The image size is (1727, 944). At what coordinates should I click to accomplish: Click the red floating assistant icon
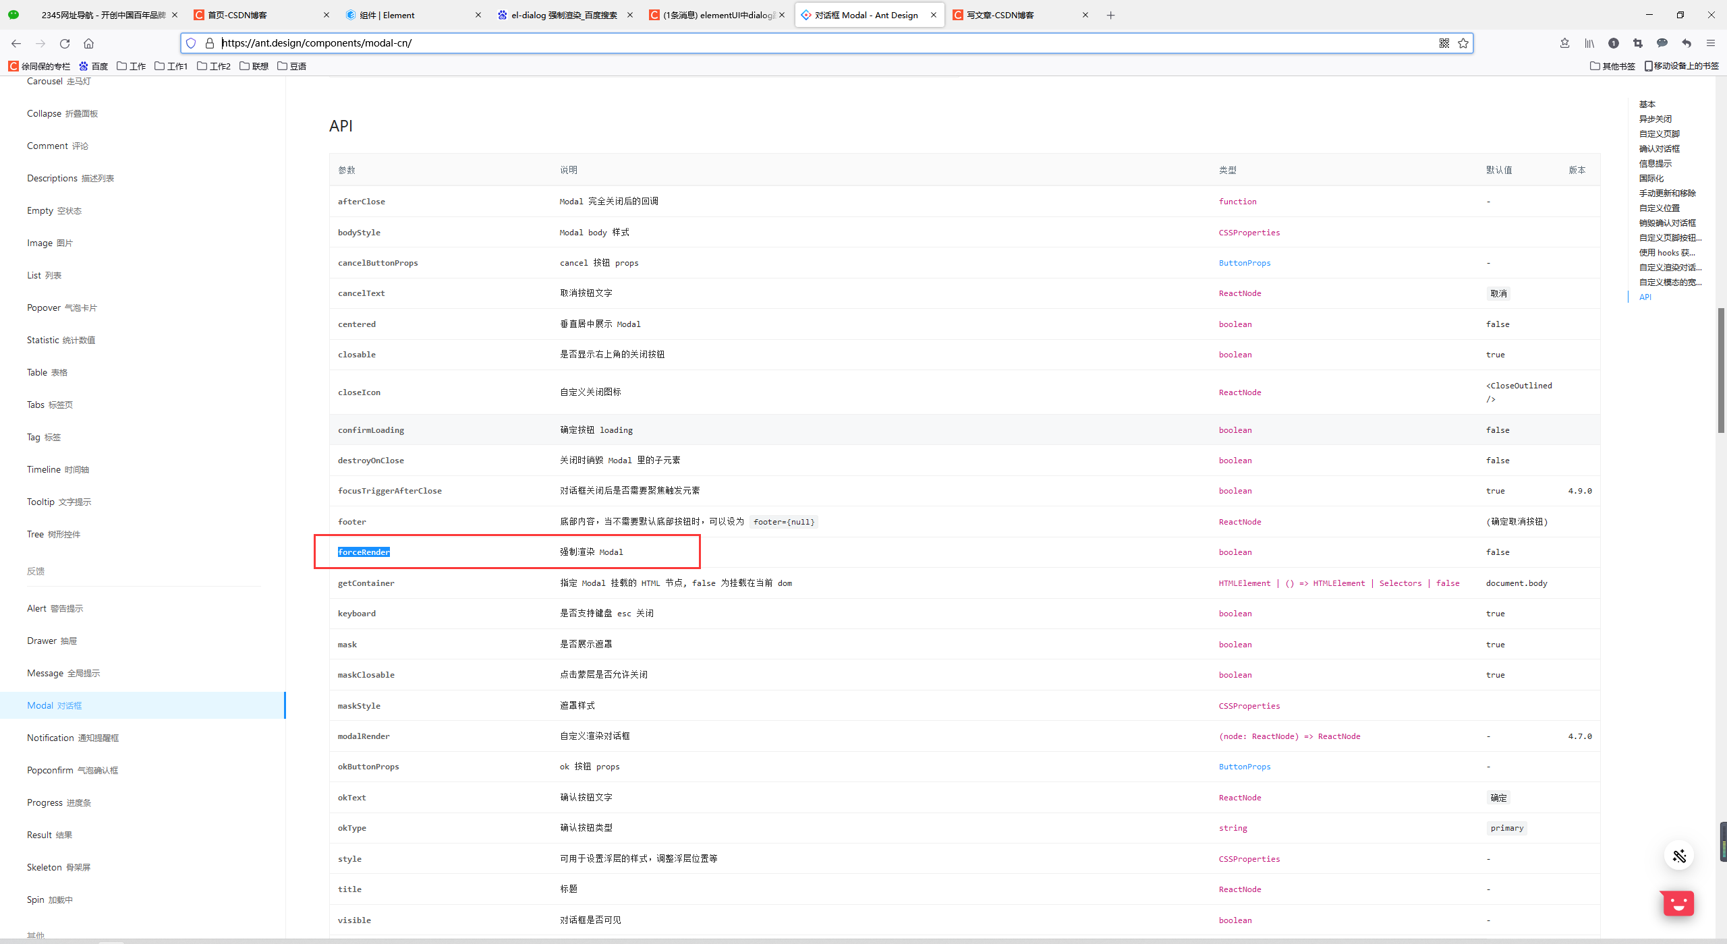click(x=1678, y=904)
